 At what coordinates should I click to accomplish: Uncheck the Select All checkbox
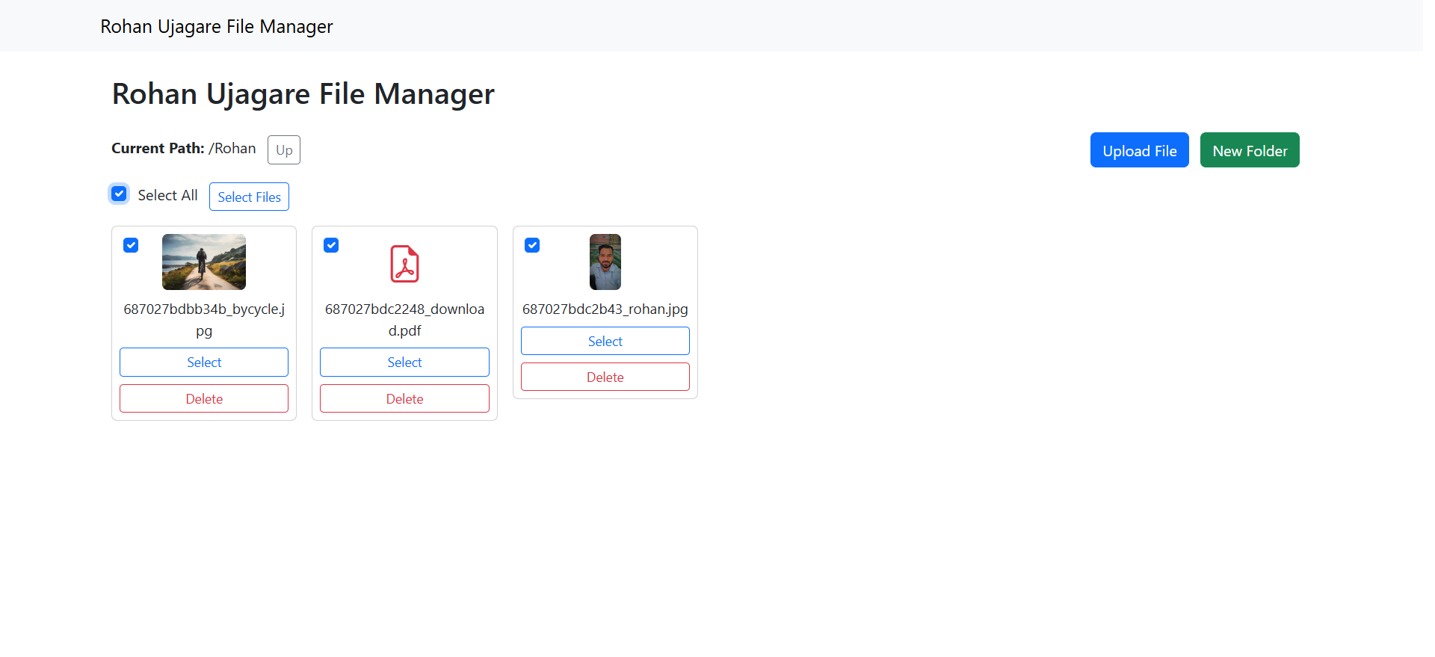pyautogui.click(x=119, y=194)
